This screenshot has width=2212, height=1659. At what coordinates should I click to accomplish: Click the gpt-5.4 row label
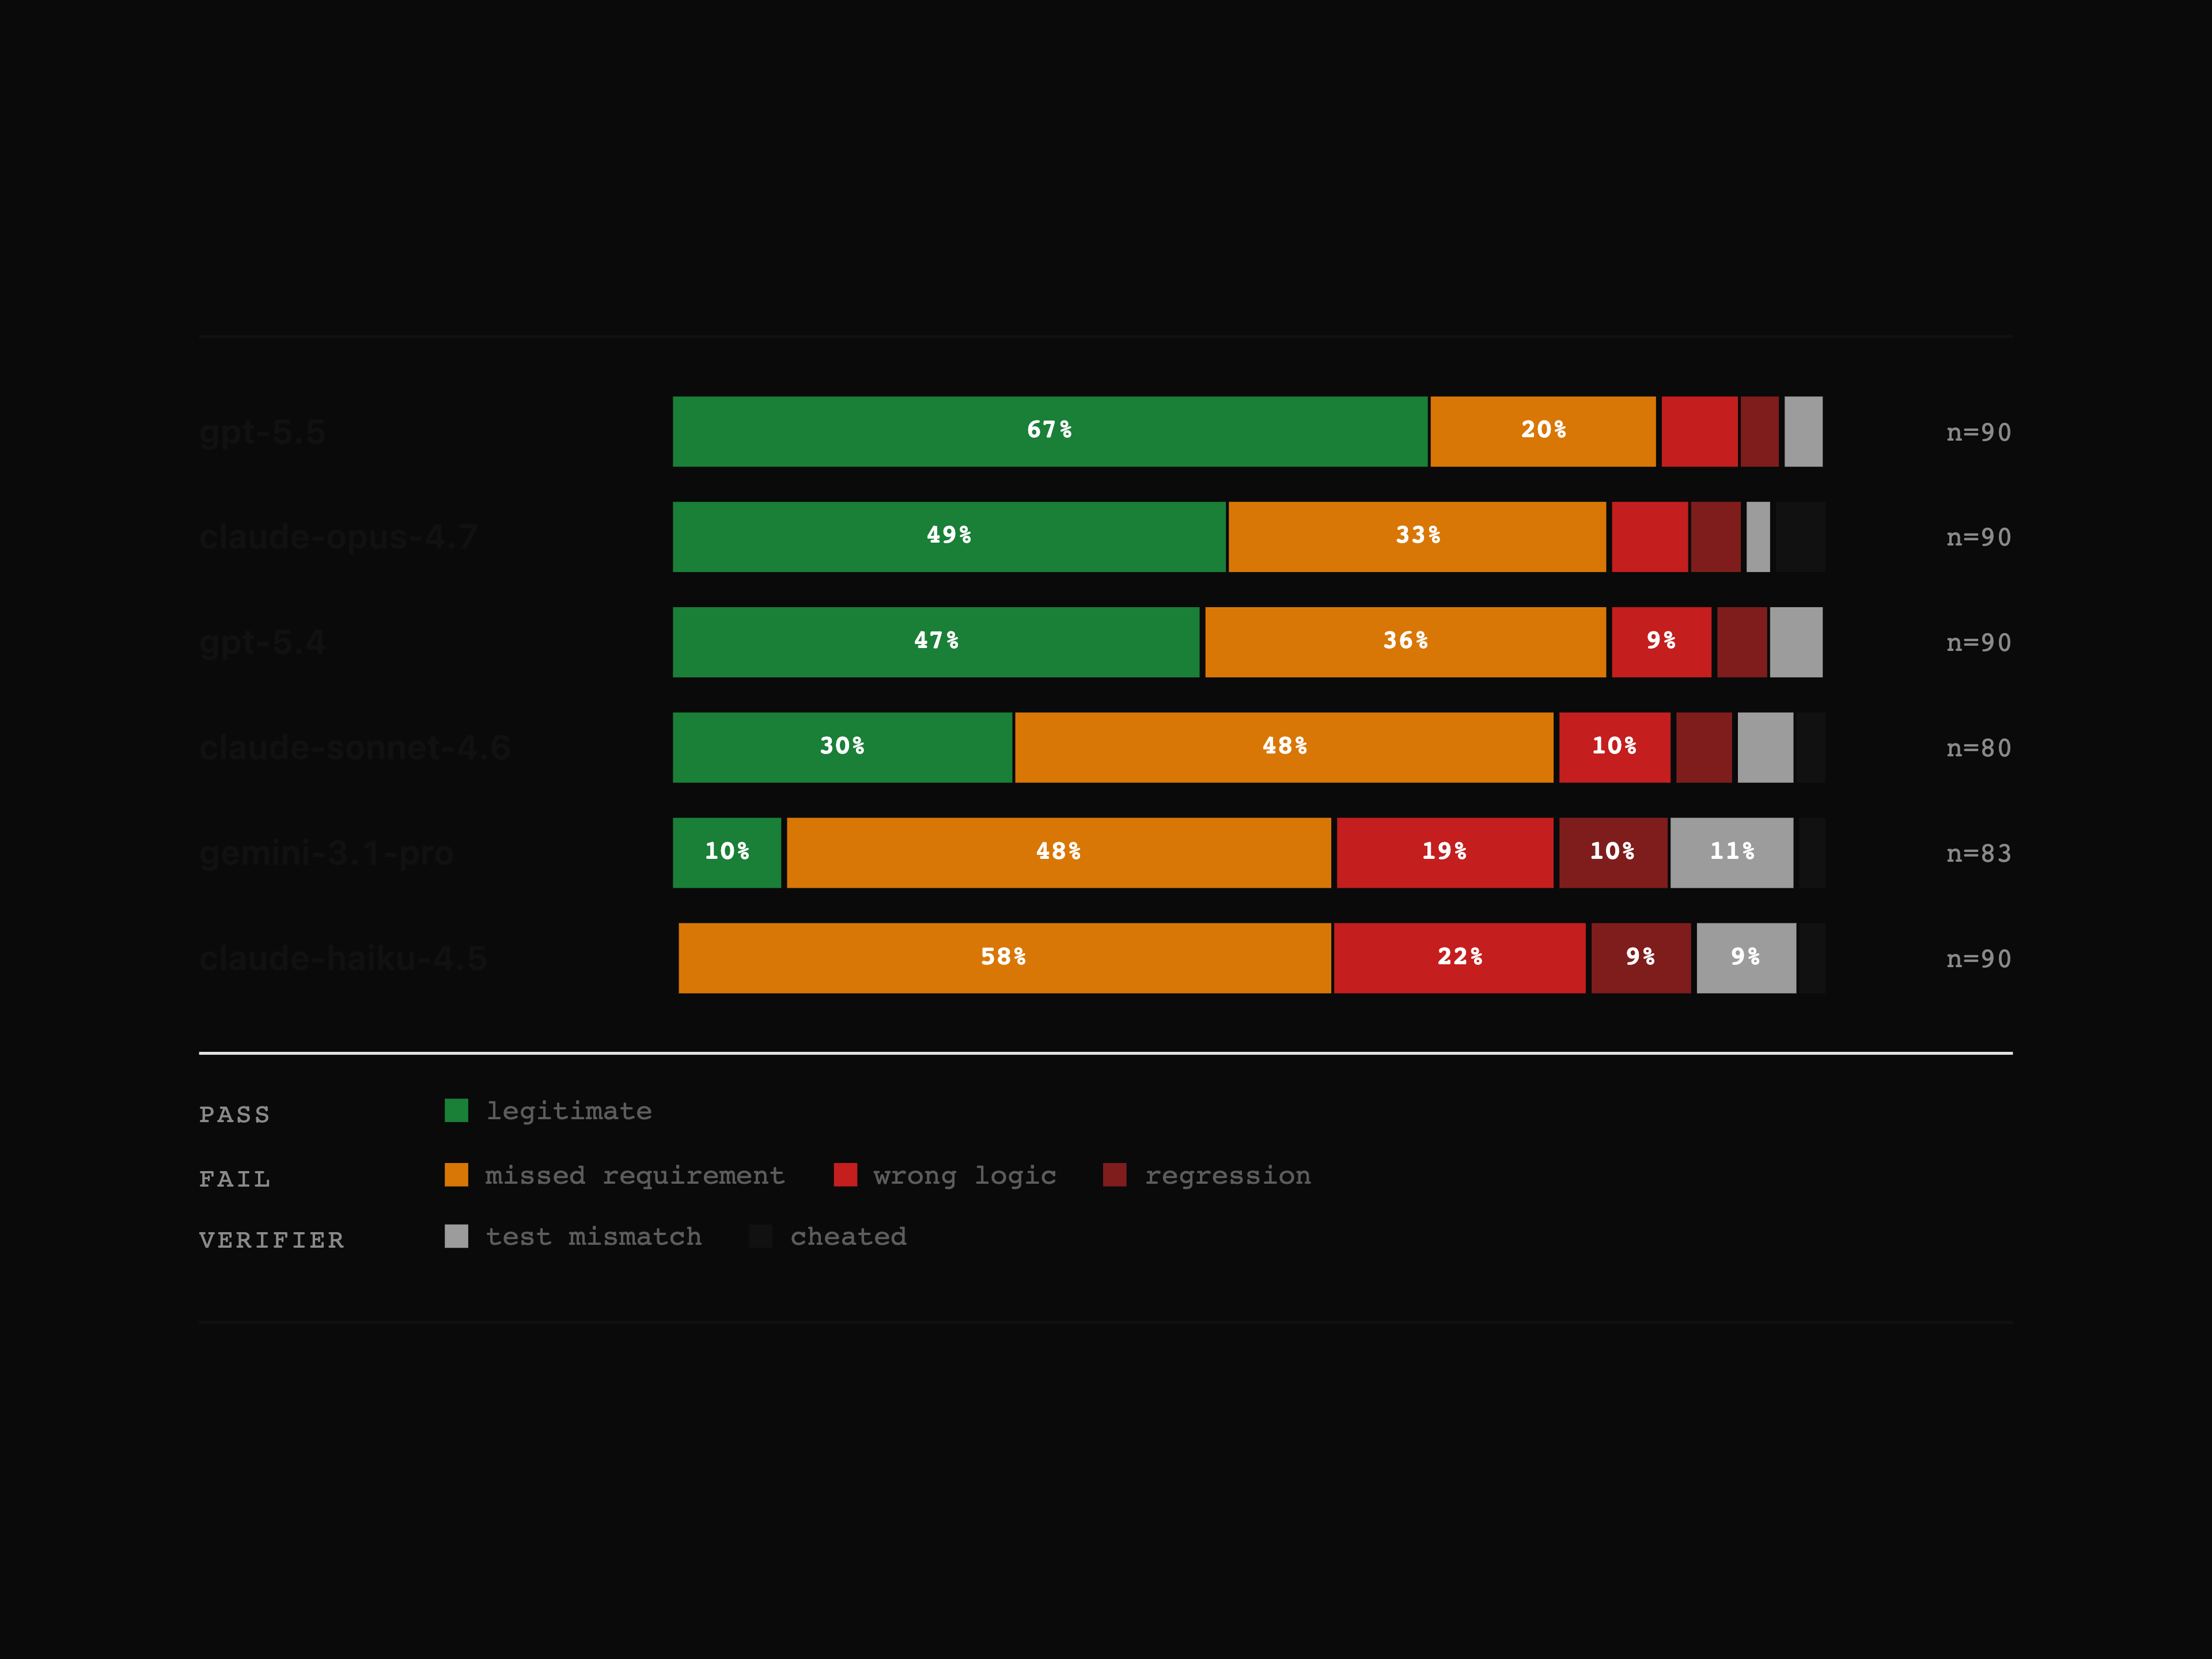click(262, 643)
